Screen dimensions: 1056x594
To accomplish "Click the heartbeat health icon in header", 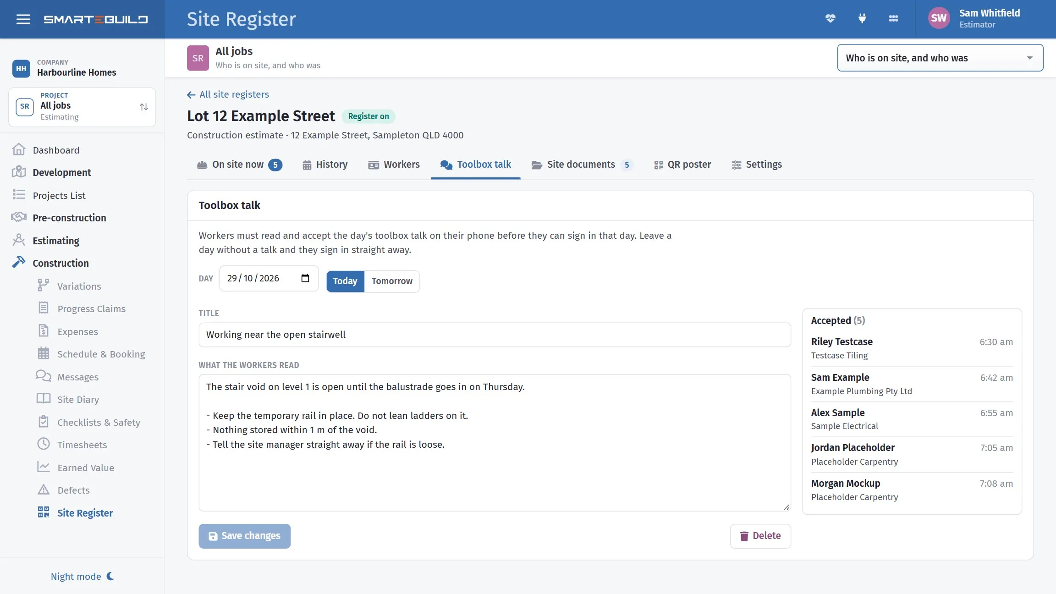I will pos(830,18).
